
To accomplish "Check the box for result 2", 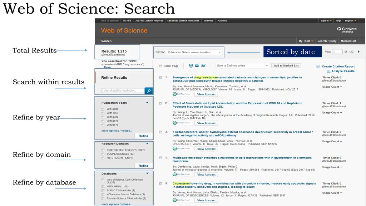I will [160, 103].
